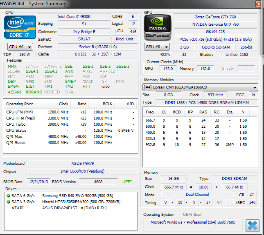Click the BIOS Version 4608 field
The image size is (264, 235).
[x=98, y=182]
